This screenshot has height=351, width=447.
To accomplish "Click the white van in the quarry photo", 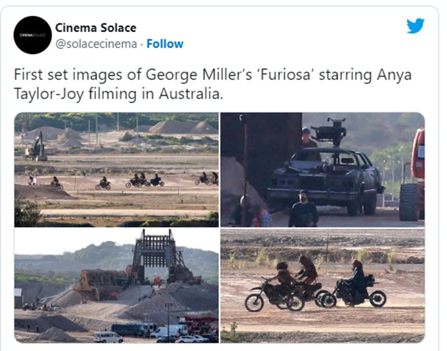I will pyautogui.click(x=108, y=337).
